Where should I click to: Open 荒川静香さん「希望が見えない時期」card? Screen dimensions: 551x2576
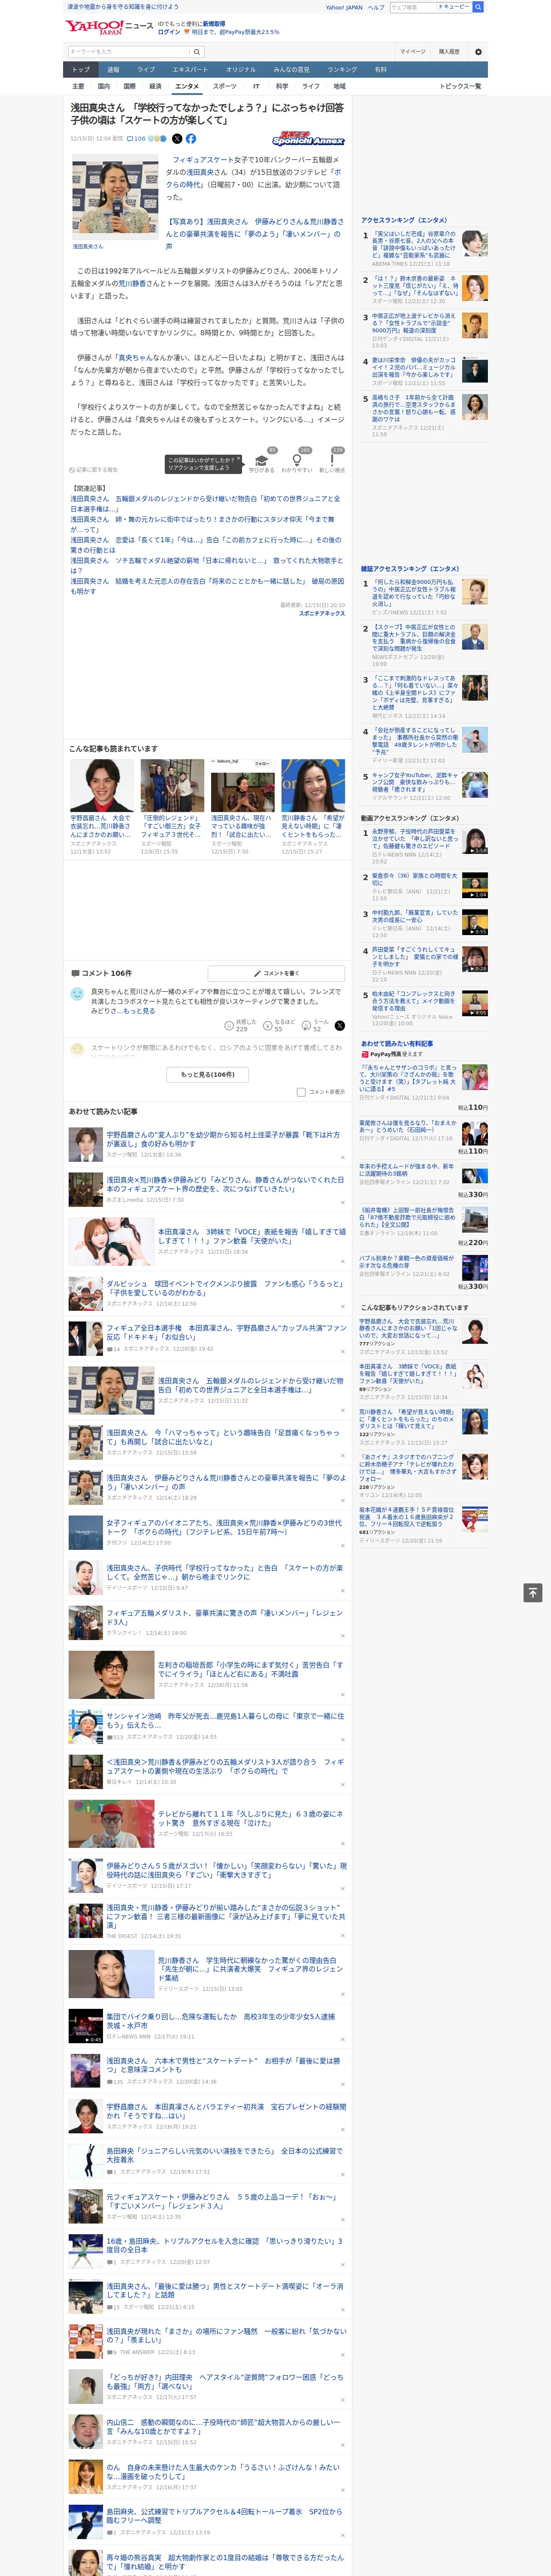point(313,805)
